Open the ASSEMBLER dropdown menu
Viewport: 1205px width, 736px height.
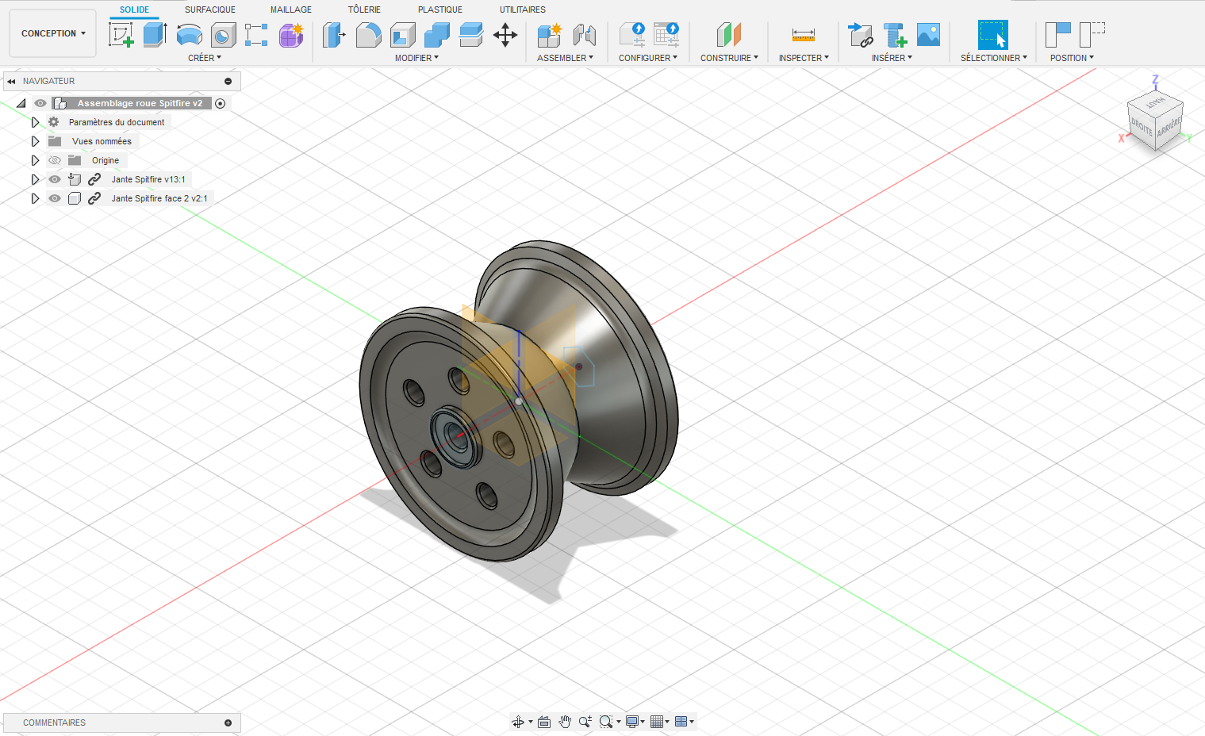[565, 58]
